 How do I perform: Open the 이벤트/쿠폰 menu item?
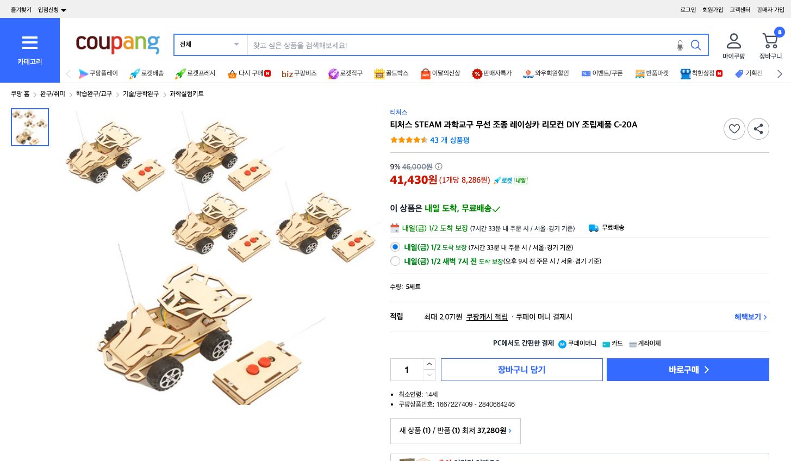tap(602, 73)
